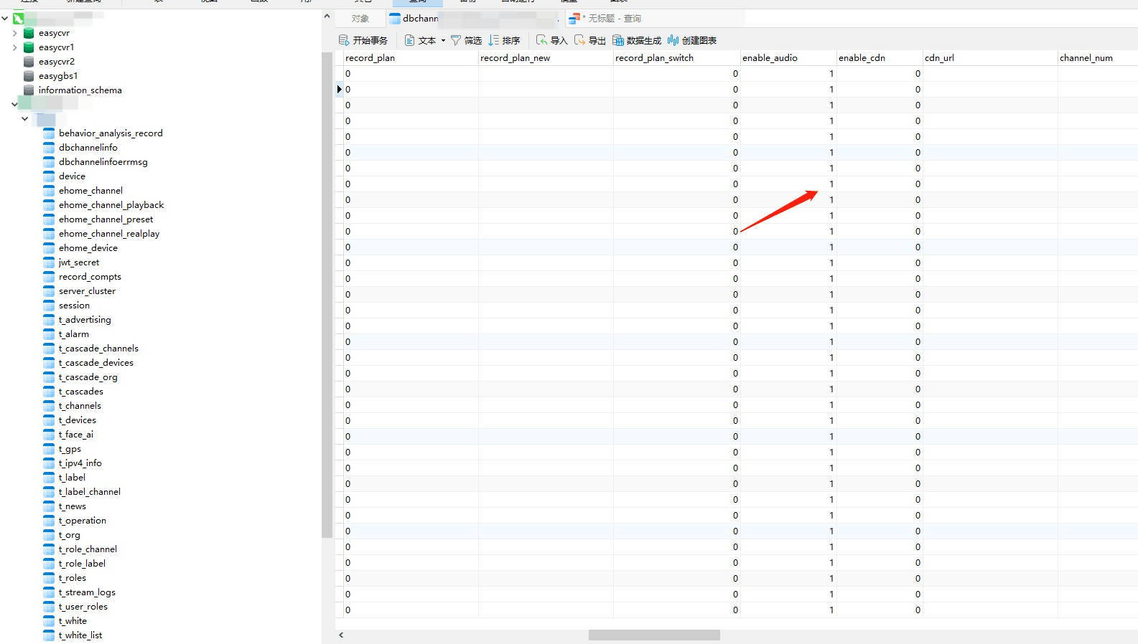Select t_role_channel table in tree
Image resolution: width=1138 pixels, height=644 pixels.
coord(88,549)
